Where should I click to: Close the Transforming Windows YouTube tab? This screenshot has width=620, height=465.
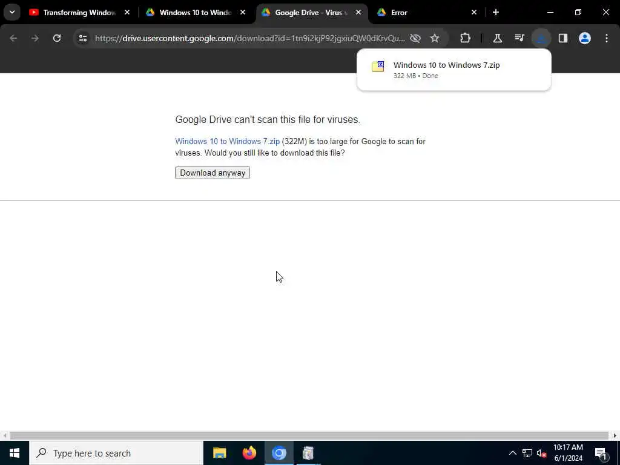tap(127, 12)
